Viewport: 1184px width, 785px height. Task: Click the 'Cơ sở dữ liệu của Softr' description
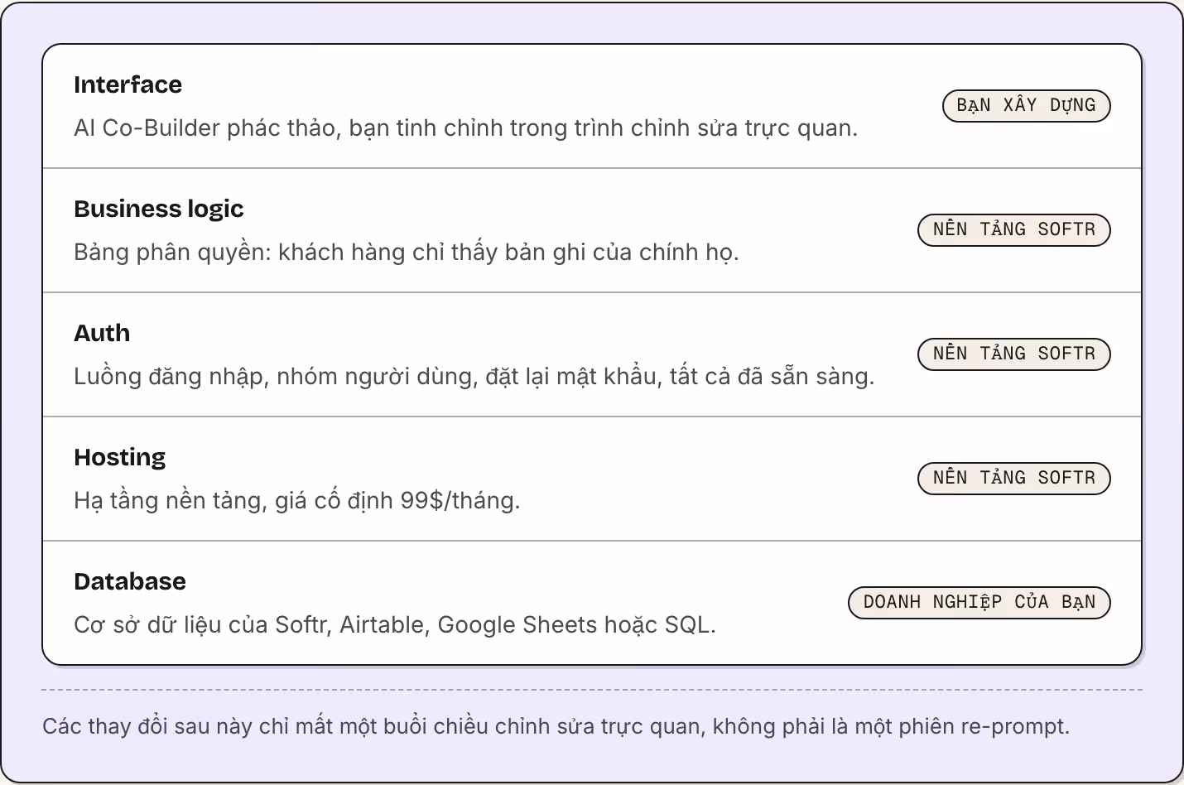[x=395, y=625]
